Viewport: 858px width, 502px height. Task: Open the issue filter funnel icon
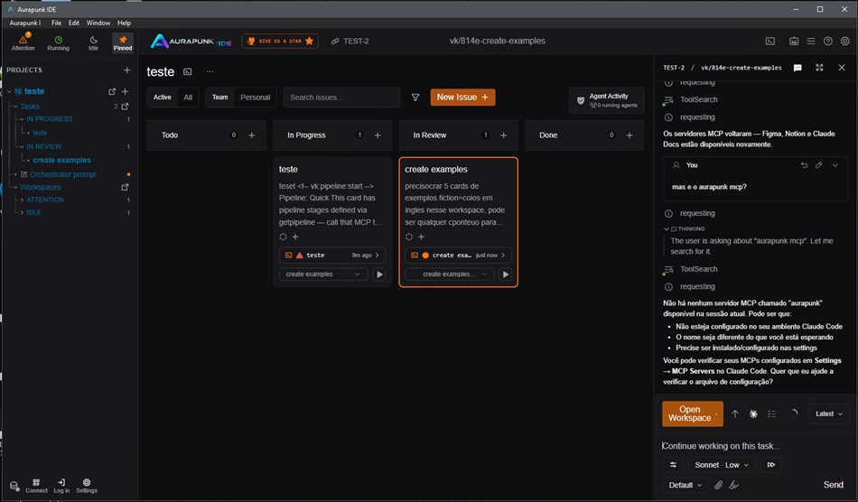coord(415,98)
